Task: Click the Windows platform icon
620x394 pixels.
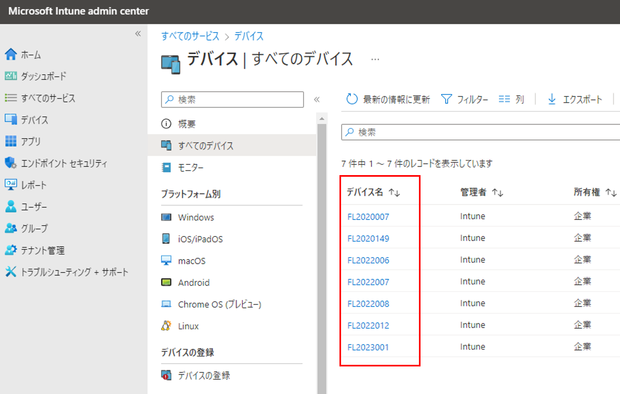Action: click(166, 217)
